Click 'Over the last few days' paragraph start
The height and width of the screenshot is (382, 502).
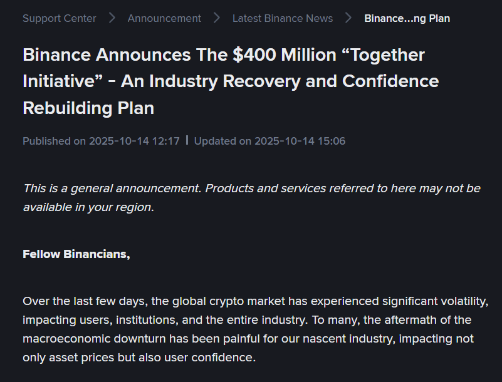click(x=85, y=301)
